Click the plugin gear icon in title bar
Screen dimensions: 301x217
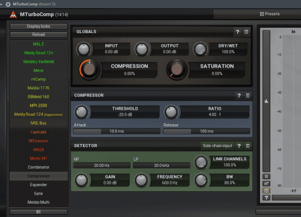coord(8,4)
